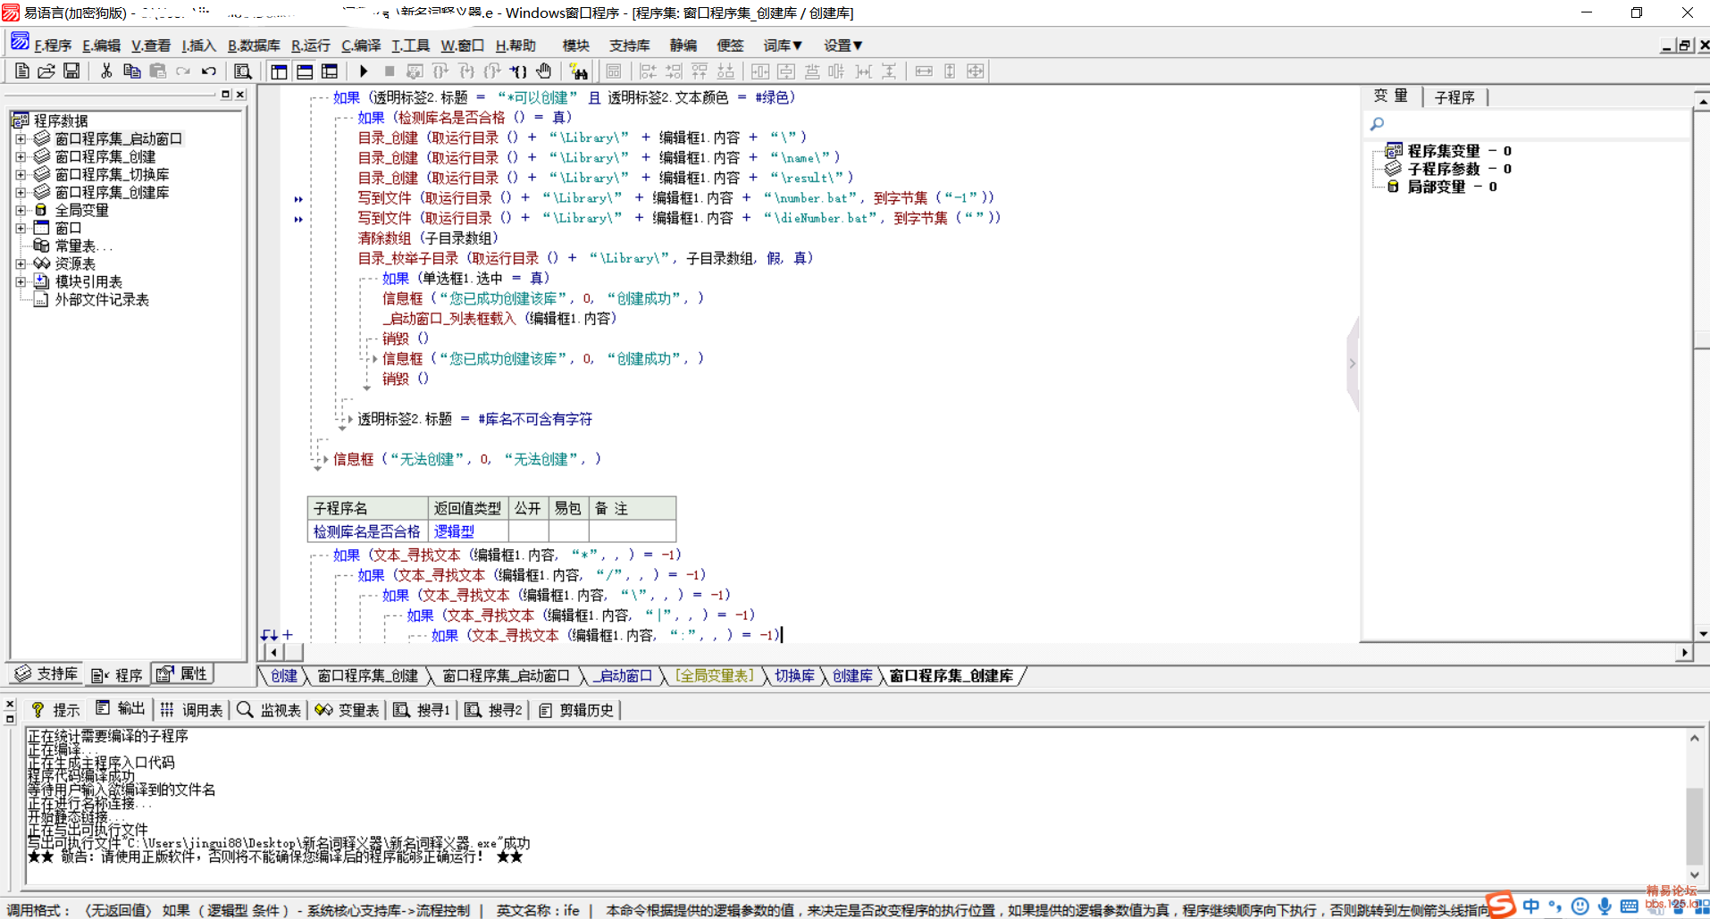Click magnifier search icon in variables panel

pyautogui.click(x=1377, y=124)
